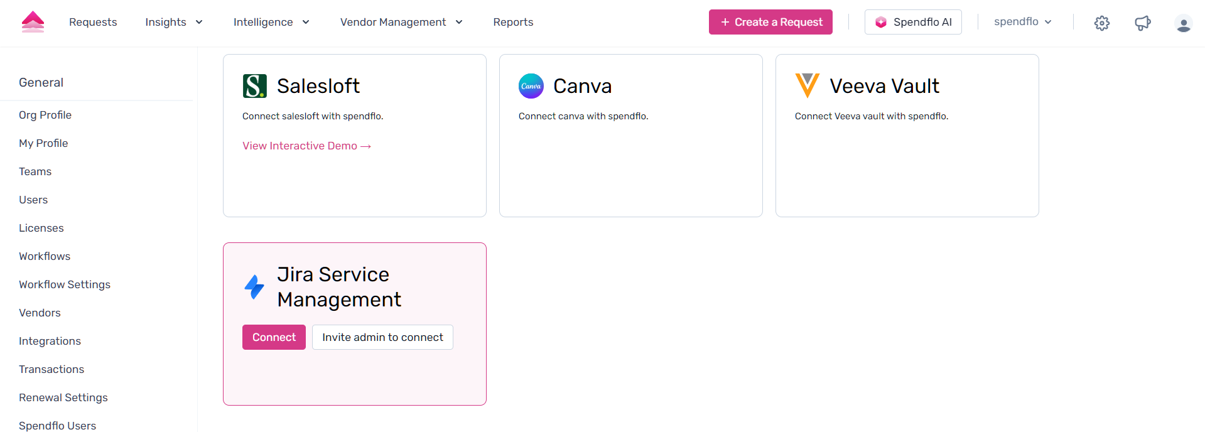
Task: Open Spendflo Users in sidebar
Action: pos(57,425)
